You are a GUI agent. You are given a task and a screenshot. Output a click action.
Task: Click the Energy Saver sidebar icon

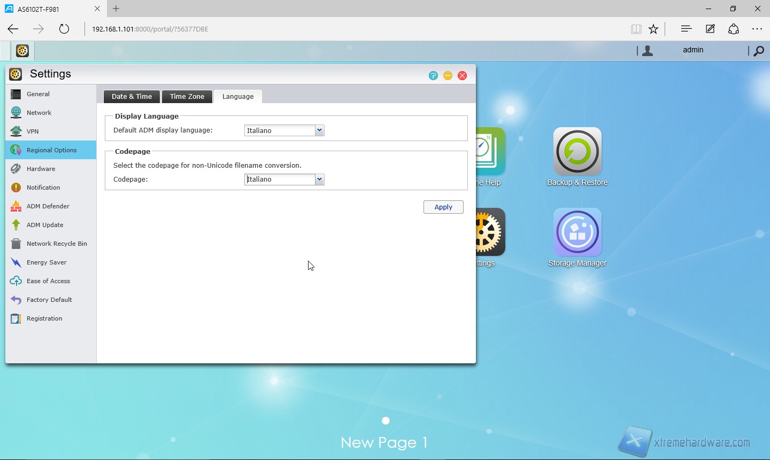click(x=16, y=262)
